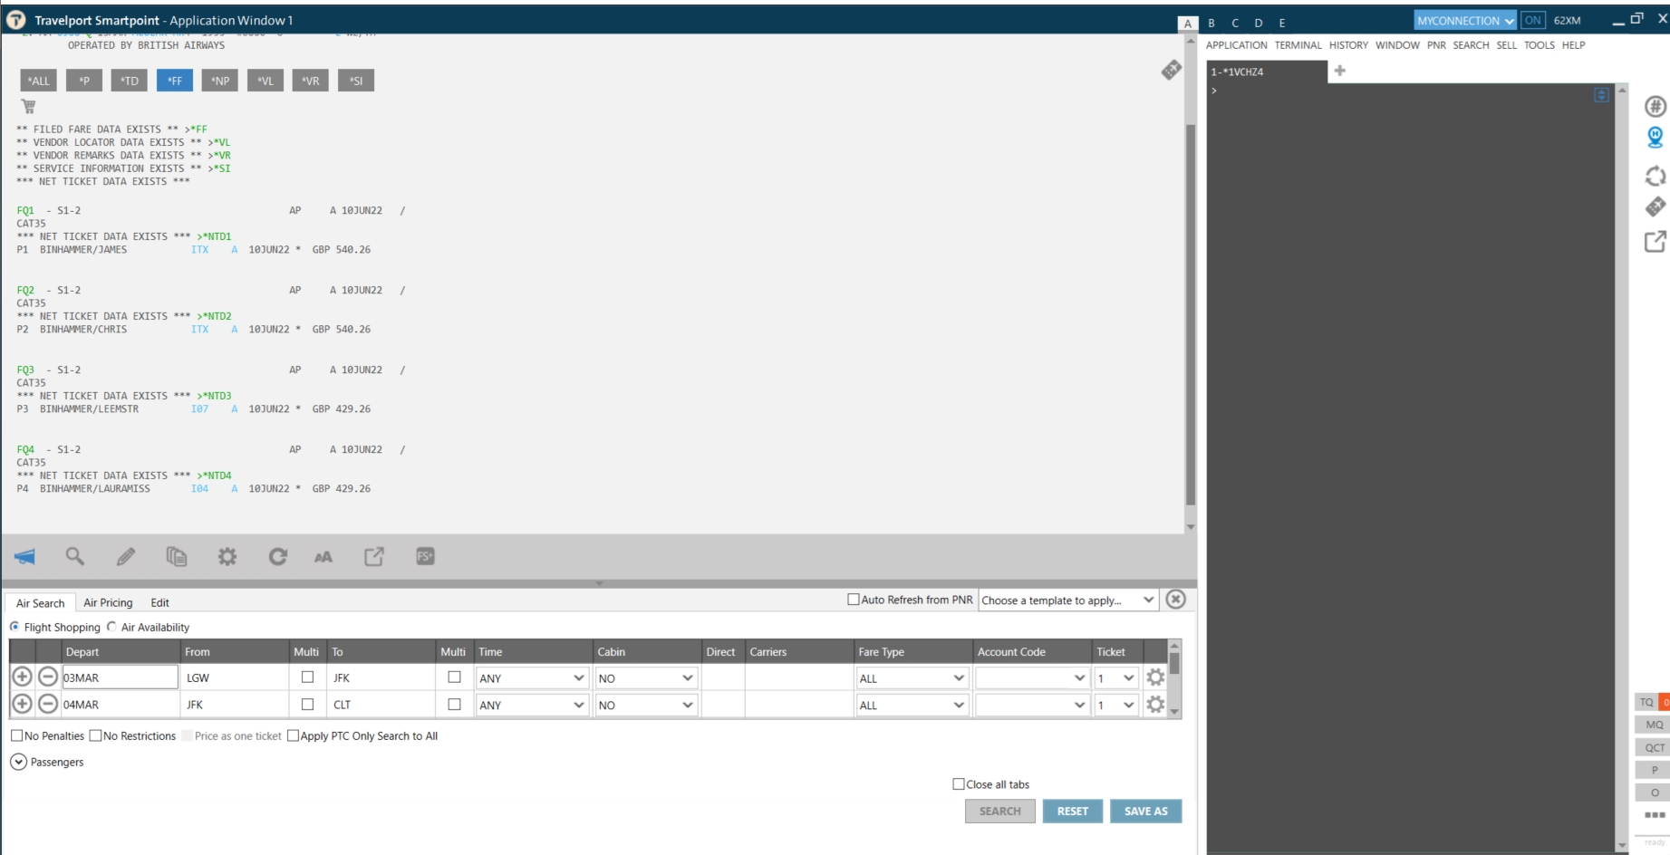Viewport: 1670px width, 855px height.
Task: Click the *VR vendor remarks button
Action: (x=311, y=81)
